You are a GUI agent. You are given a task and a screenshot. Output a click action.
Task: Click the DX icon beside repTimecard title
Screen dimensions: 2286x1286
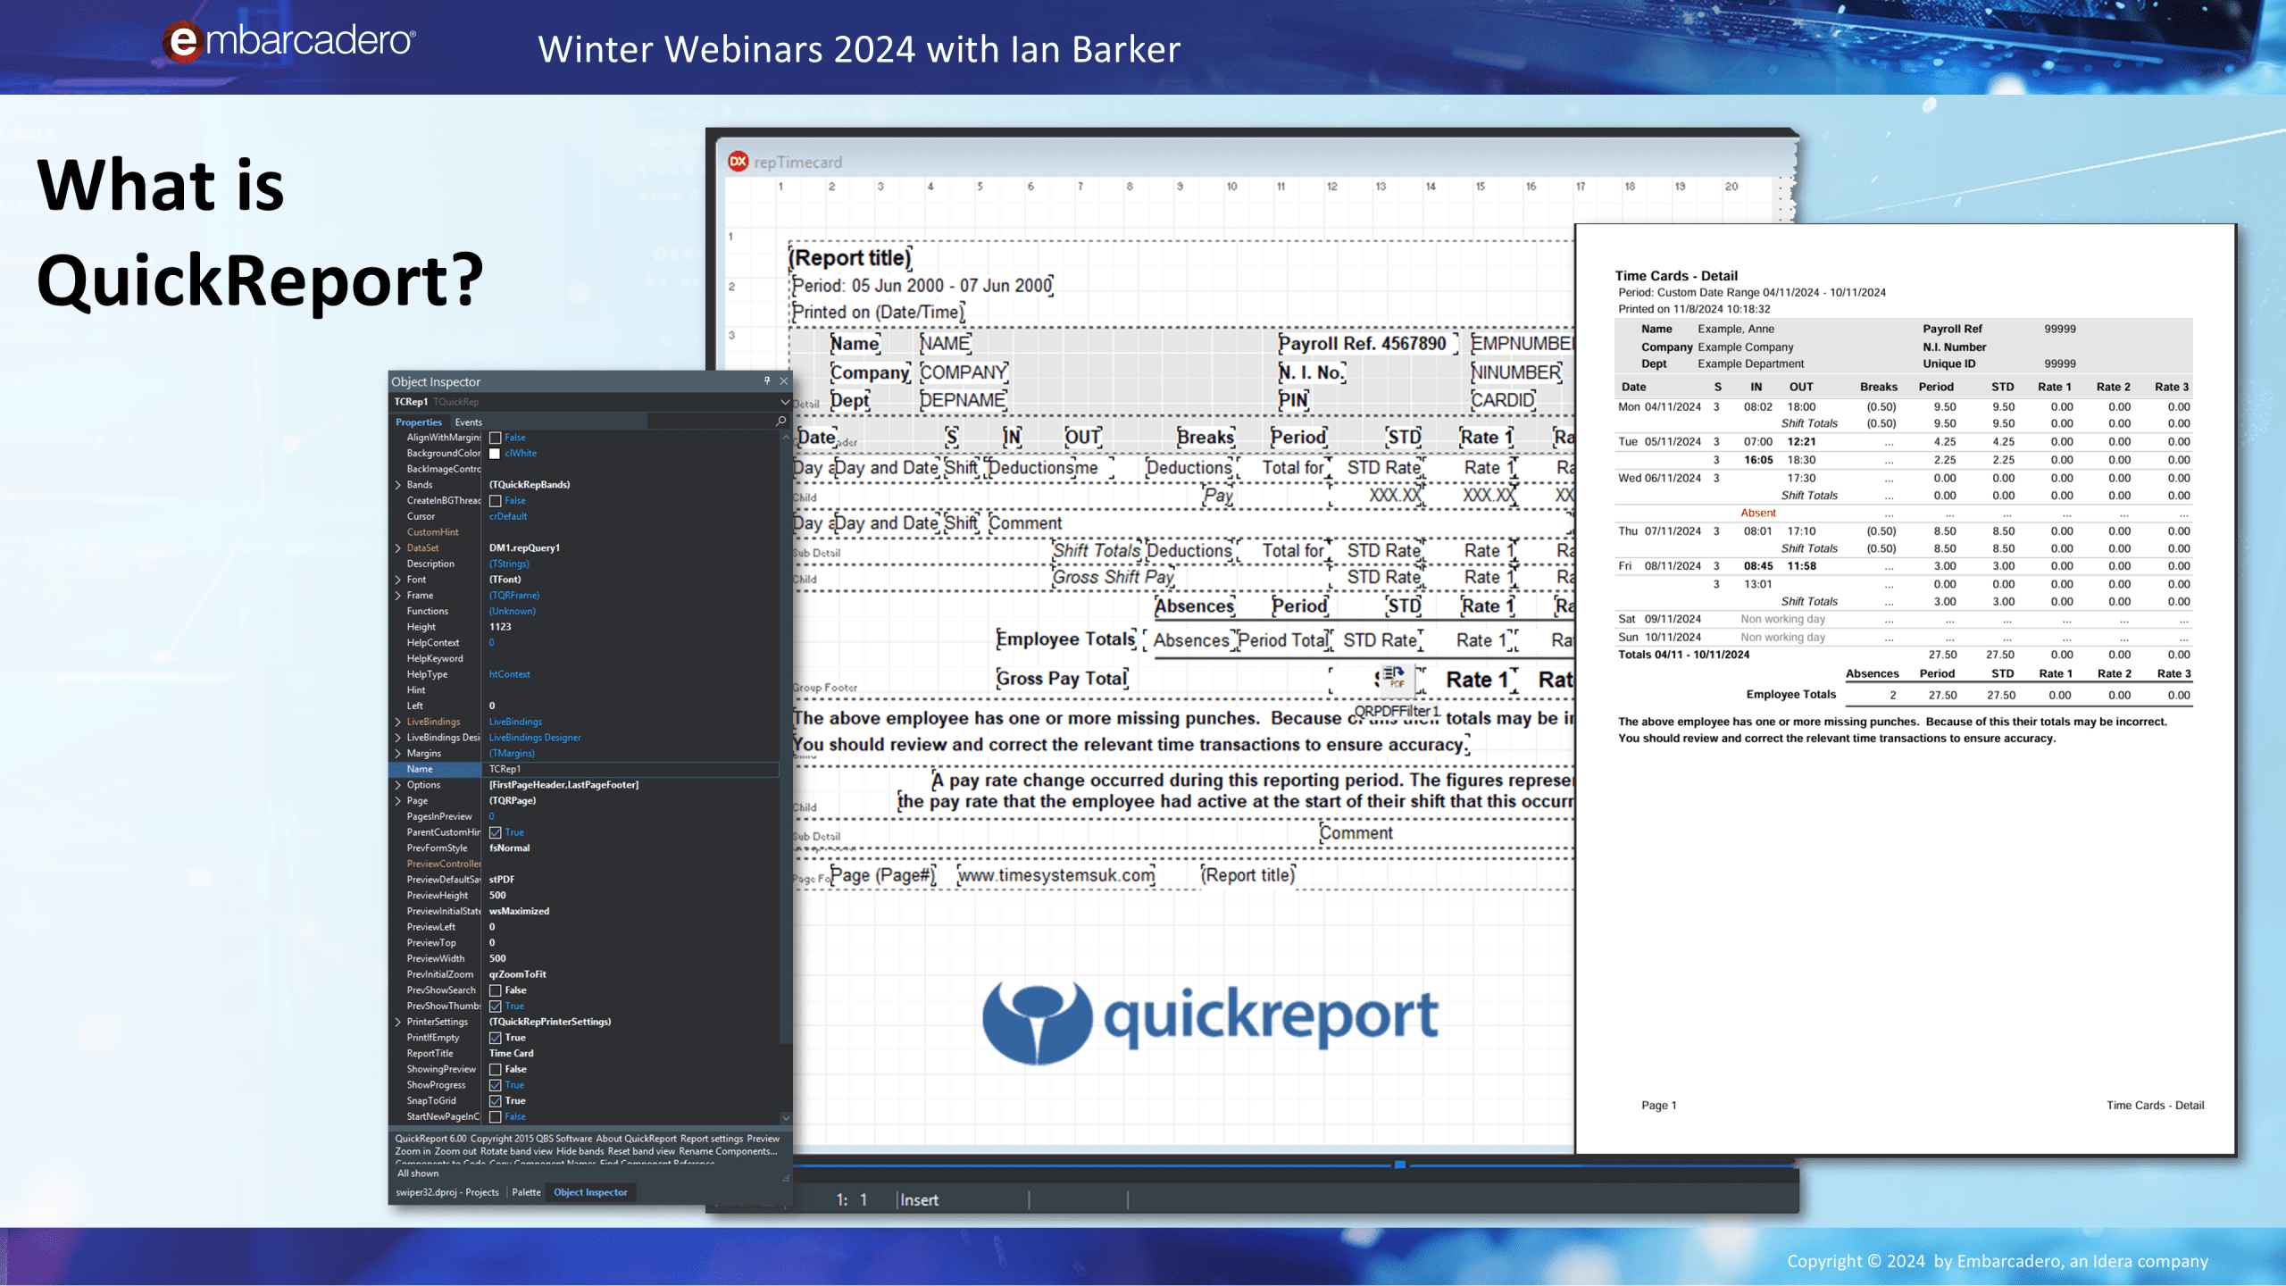tap(738, 162)
